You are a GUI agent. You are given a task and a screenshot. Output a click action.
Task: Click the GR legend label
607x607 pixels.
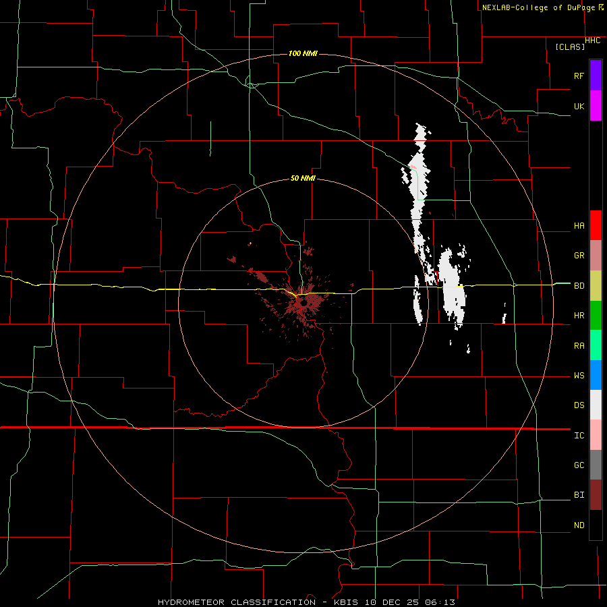579,256
